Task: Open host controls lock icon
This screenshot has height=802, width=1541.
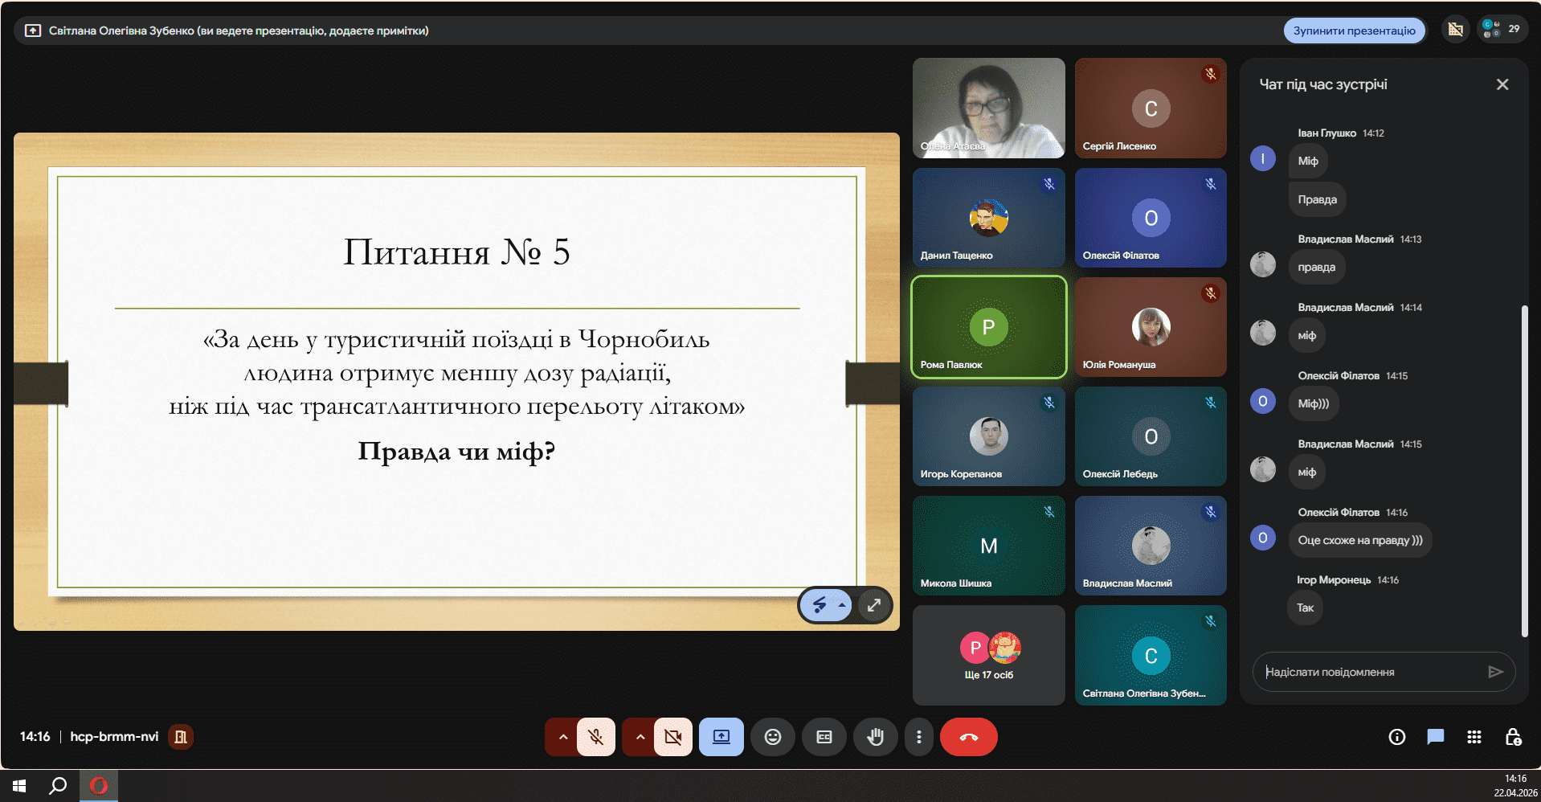Action: (x=1512, y=737)
